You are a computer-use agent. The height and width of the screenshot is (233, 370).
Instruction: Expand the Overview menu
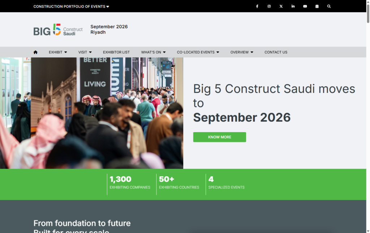point(241,52)
